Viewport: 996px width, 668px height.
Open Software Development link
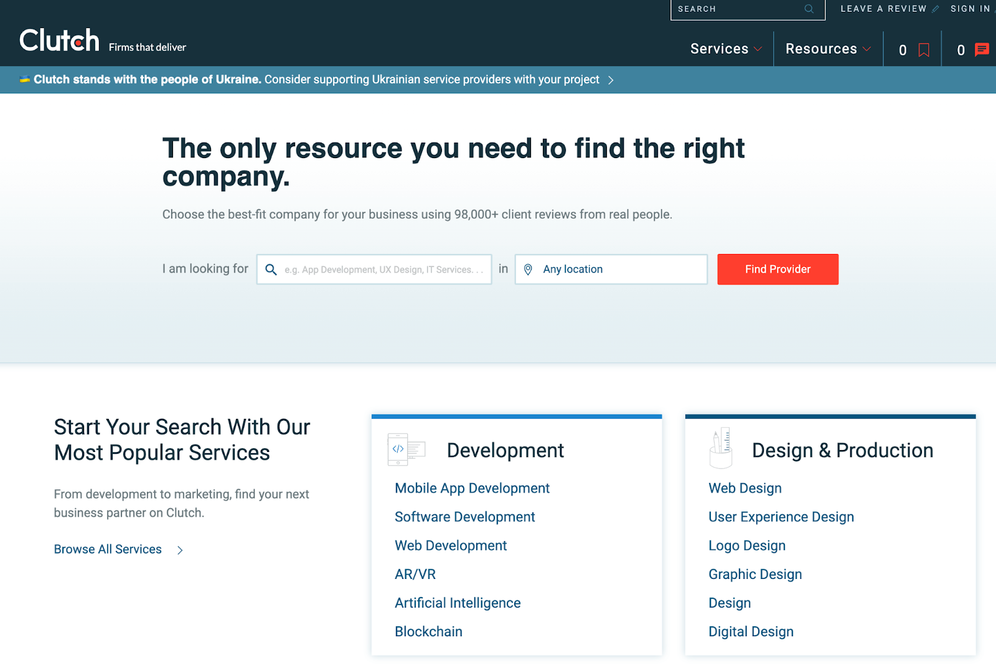[x=464, y=517]
